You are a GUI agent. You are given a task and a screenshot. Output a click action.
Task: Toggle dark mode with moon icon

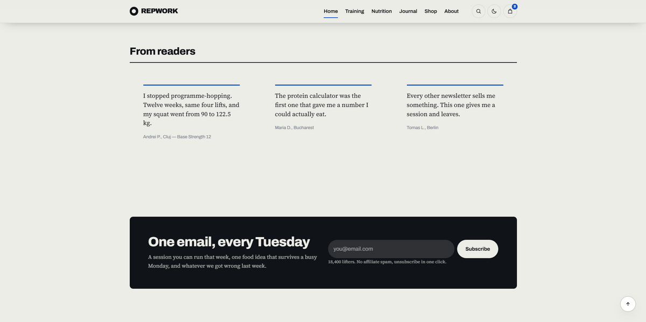[494, 11]
